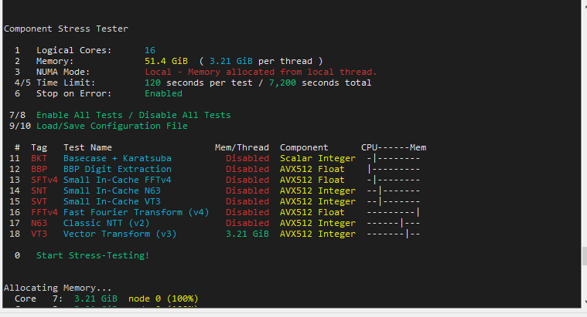This screenshot has height=317, width=587.
Task: Click the scrollbar down arrow of the console
Action: coord(585,302)
